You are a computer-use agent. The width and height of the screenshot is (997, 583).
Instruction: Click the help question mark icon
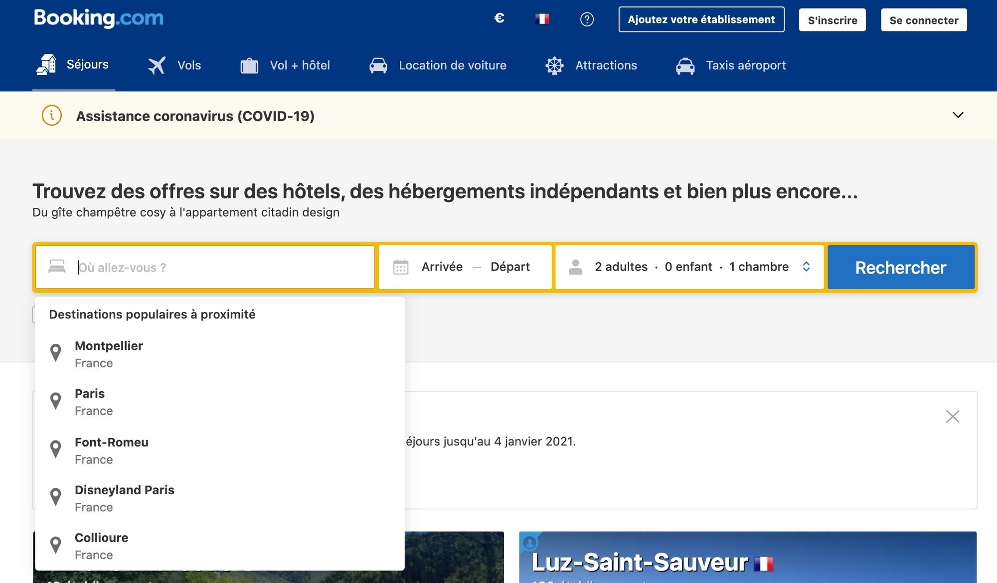(587, 19)
